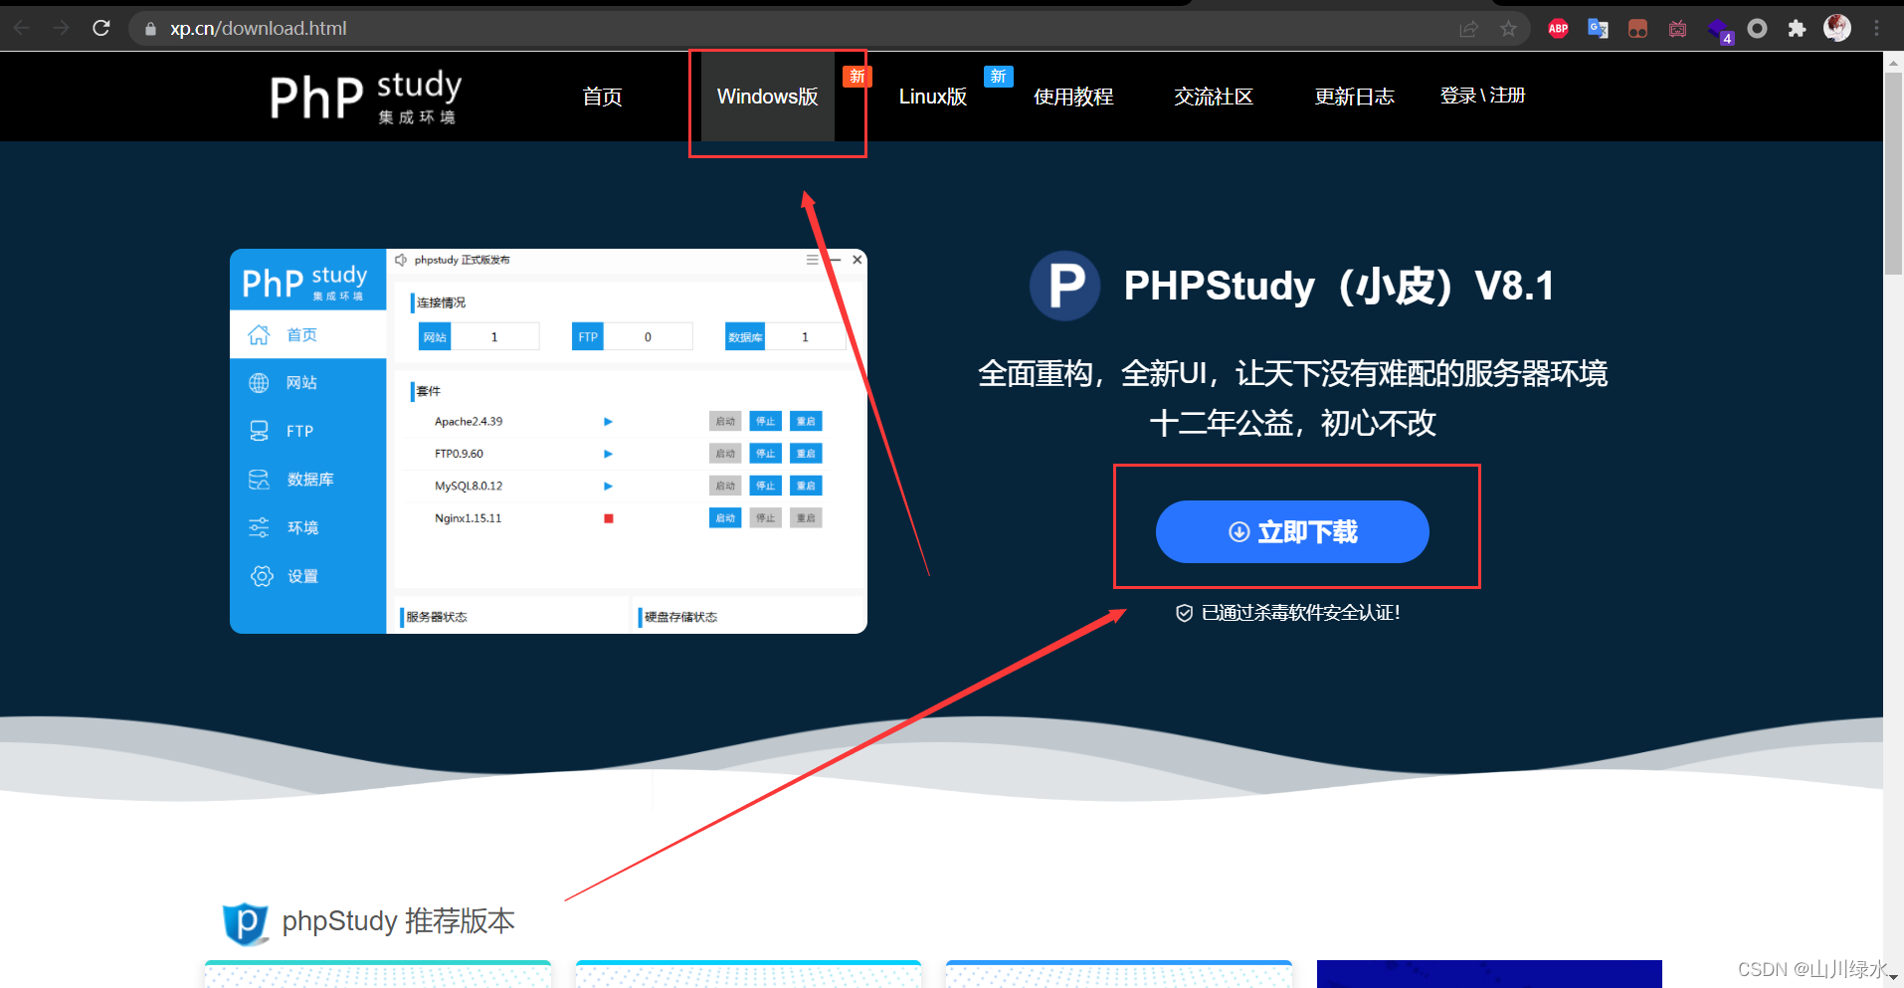
Task: Open the Extensions puzzle-piece menu
Action: point(1797,29)
